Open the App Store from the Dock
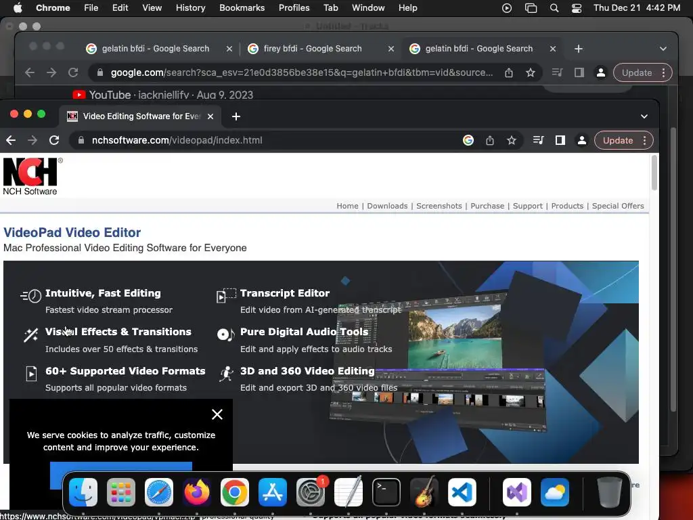Screen dimensions: 693x520 (272, 492)
